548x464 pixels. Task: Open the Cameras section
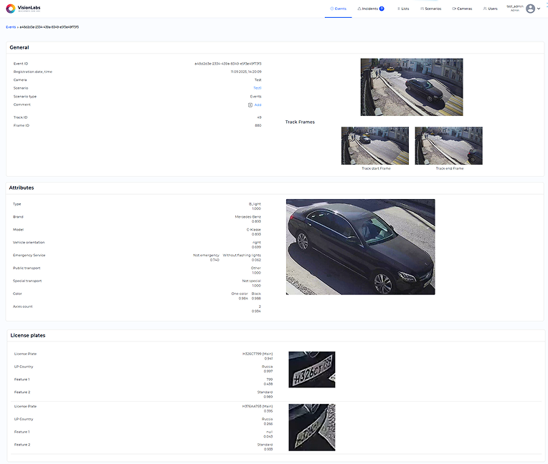pyautogui.click(x=462, y=9)
